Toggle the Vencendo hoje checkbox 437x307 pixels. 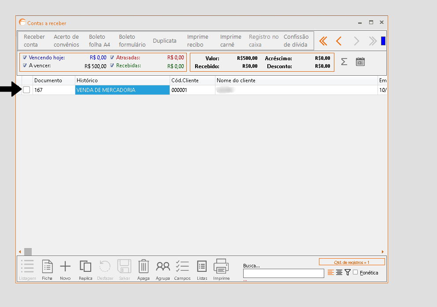click(25, 57)
